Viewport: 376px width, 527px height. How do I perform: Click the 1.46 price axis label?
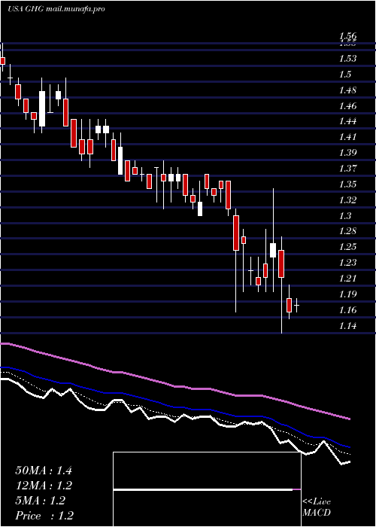coord(347,106)
